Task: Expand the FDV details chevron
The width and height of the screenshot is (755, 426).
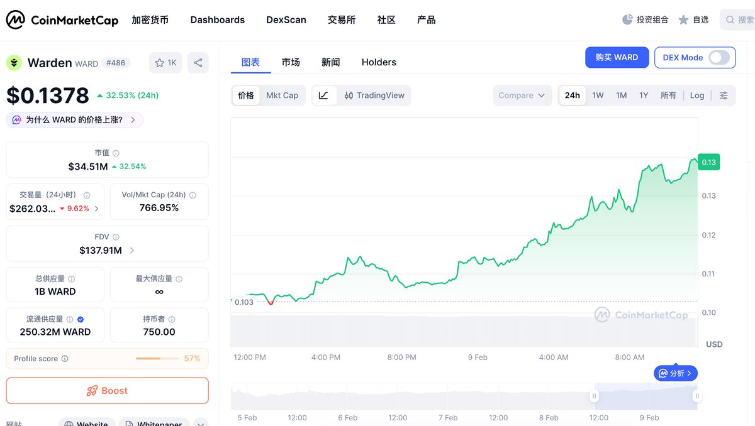Action: click(131, 251)
